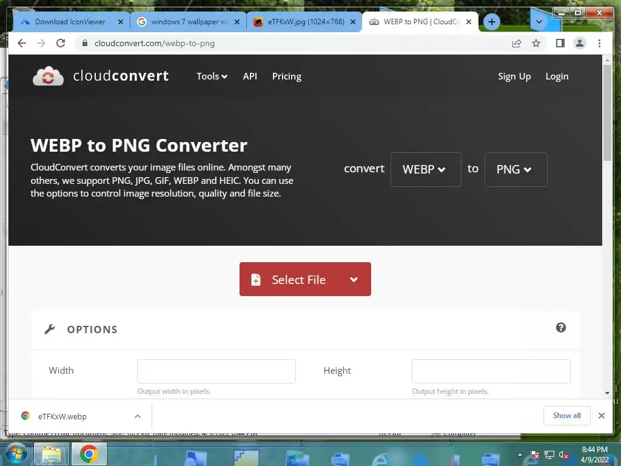Open the Windows Start menu
Image resolution: width=621 pixels, height=466 pixels.
[x=15, y=454]
